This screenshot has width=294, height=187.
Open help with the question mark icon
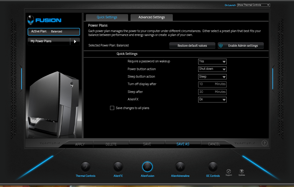coord(265,143)
